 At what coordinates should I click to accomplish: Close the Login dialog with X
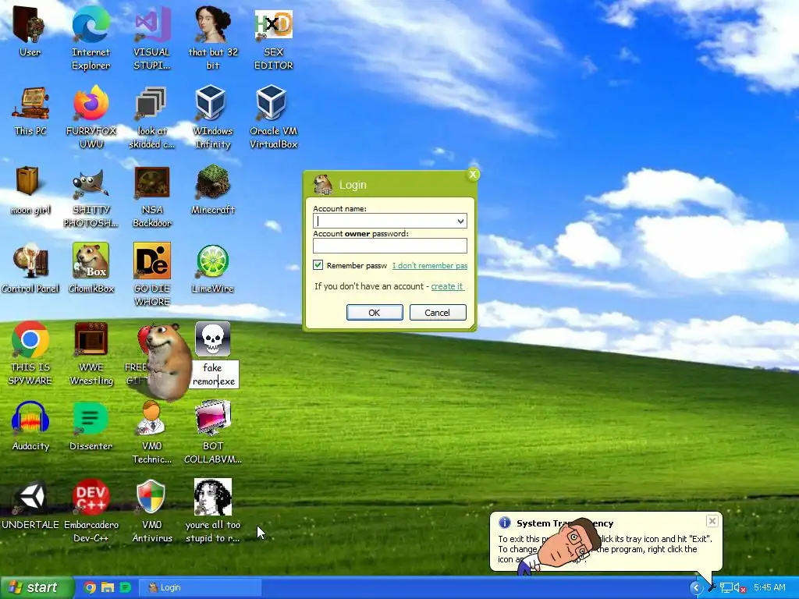(473, 175)
